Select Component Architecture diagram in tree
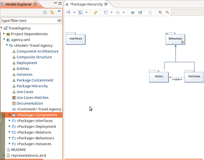The image size is (204, 160). point(38,51)
